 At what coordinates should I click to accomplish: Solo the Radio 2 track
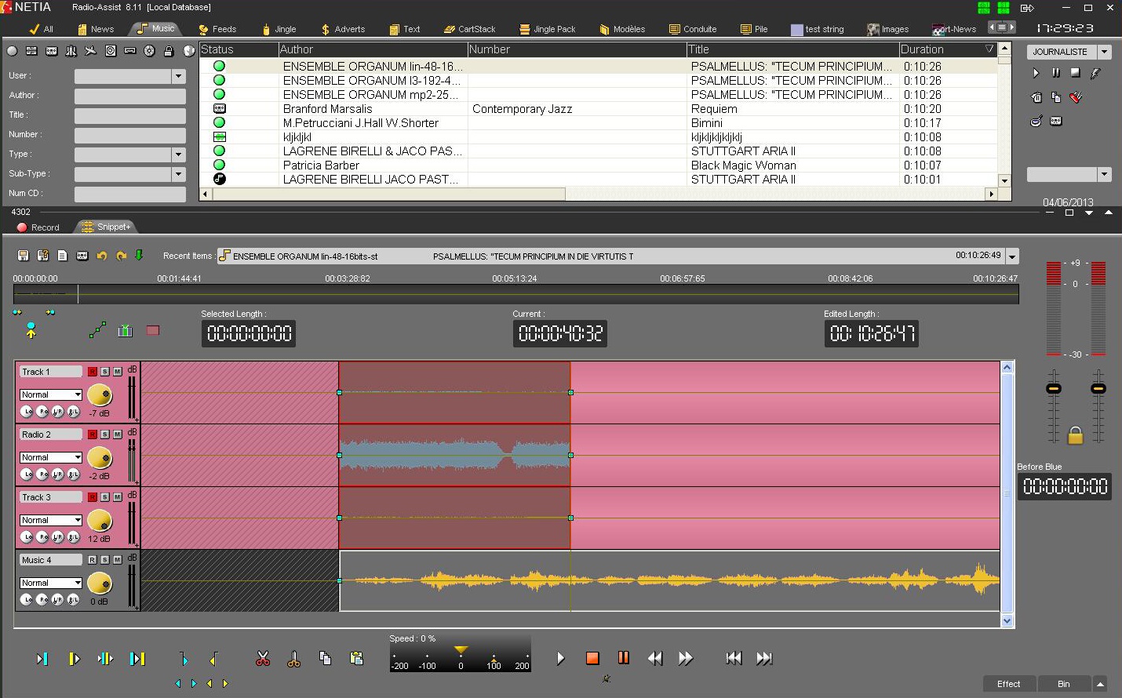click(x=105, y=434)
